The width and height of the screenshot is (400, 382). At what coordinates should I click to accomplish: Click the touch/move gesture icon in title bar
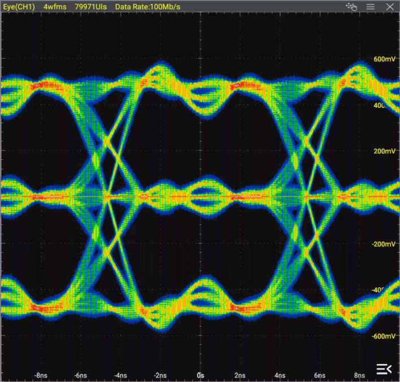351,6
